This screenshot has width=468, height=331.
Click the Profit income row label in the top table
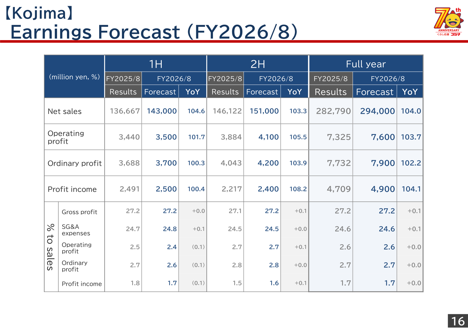72,189
